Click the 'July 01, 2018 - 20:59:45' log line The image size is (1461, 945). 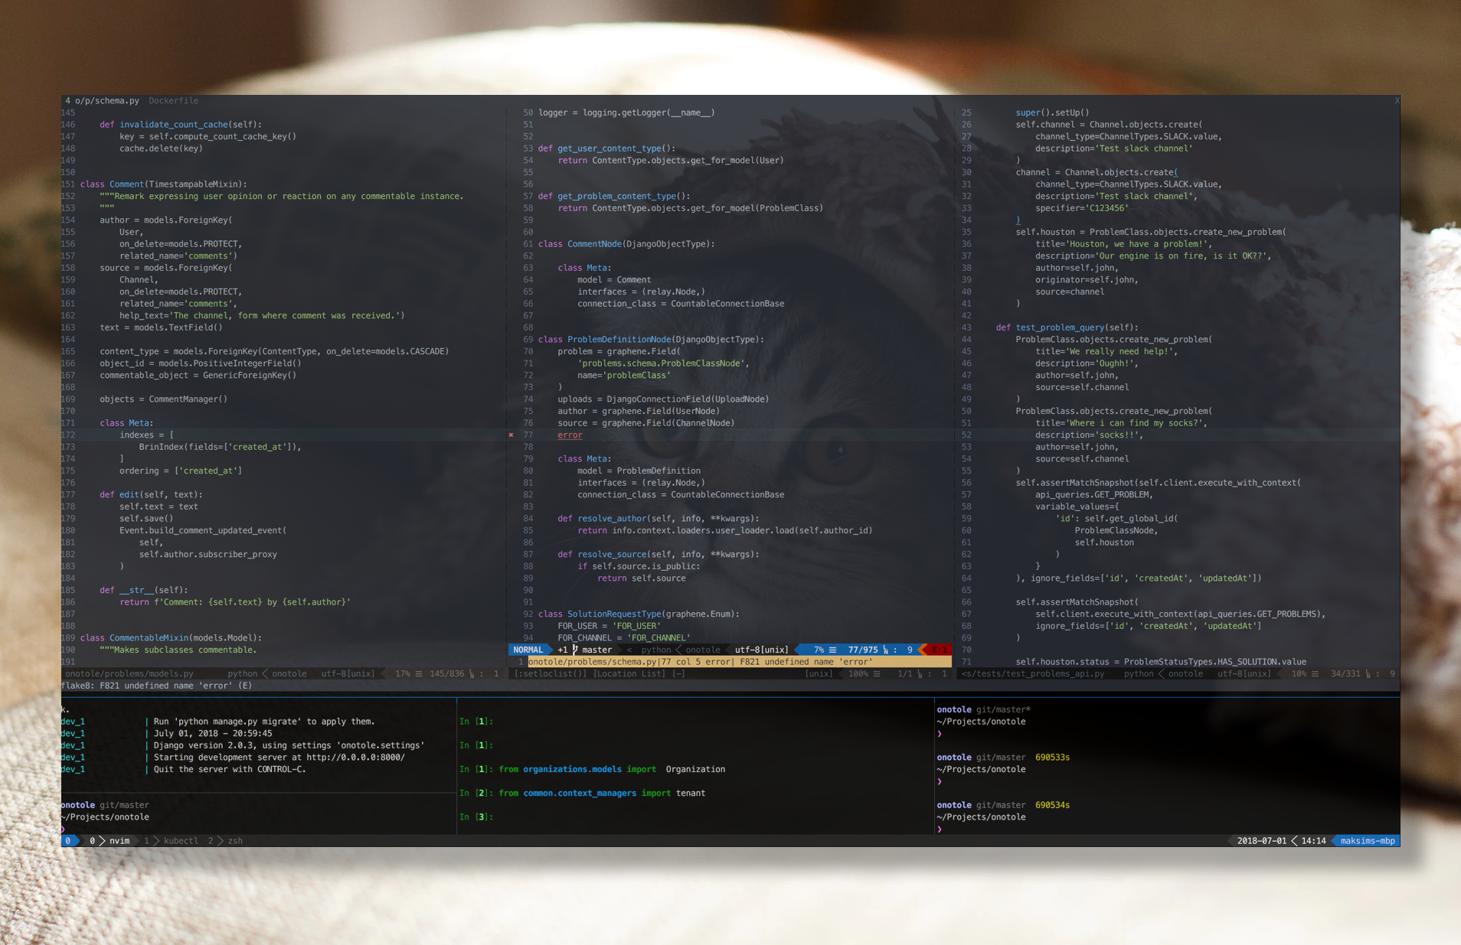(x=213, y=734)
